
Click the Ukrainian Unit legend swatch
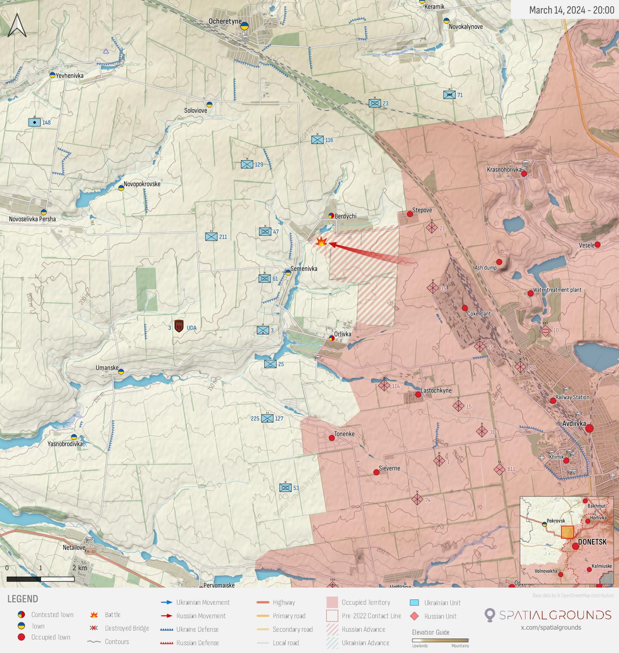pos(414,603)
